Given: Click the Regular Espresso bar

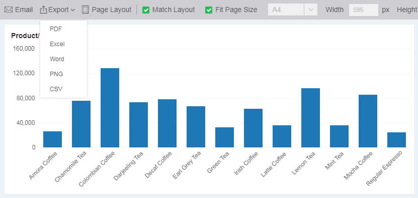Looking at the screenshot, I should pos(397,140).
